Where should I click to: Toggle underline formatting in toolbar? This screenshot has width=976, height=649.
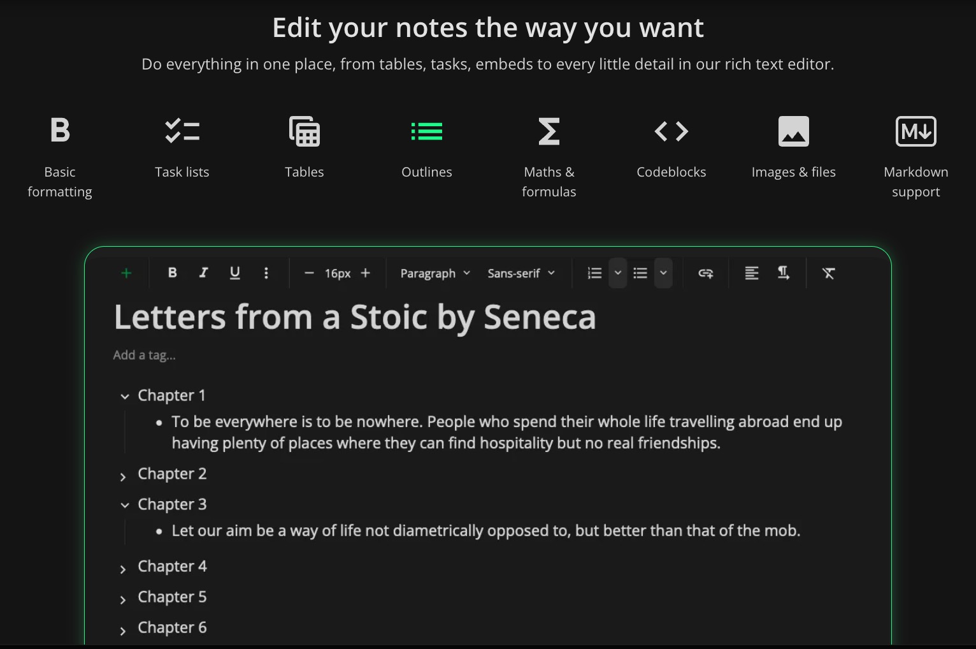click(234, 273)
